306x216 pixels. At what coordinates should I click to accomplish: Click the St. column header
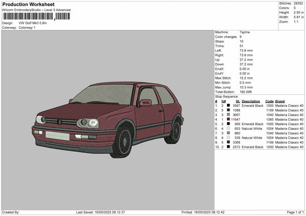237,101
